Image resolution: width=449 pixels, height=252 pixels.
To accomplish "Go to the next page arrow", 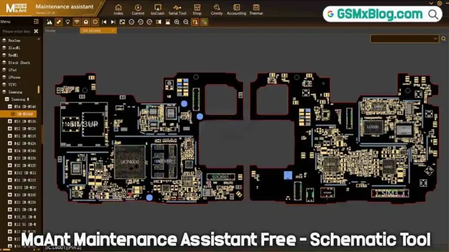I will tap(113, 22).
